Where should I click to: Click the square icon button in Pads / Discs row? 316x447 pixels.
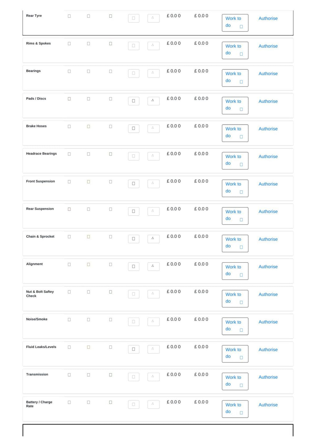pos(134,101)
